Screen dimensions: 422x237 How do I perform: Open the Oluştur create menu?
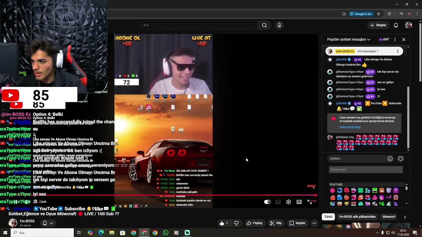(378, 25)
